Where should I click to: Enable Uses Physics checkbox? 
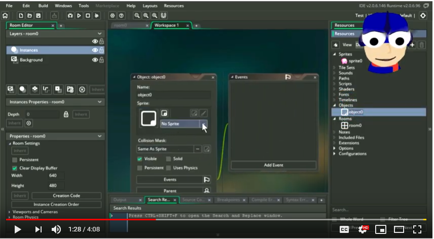168,168
